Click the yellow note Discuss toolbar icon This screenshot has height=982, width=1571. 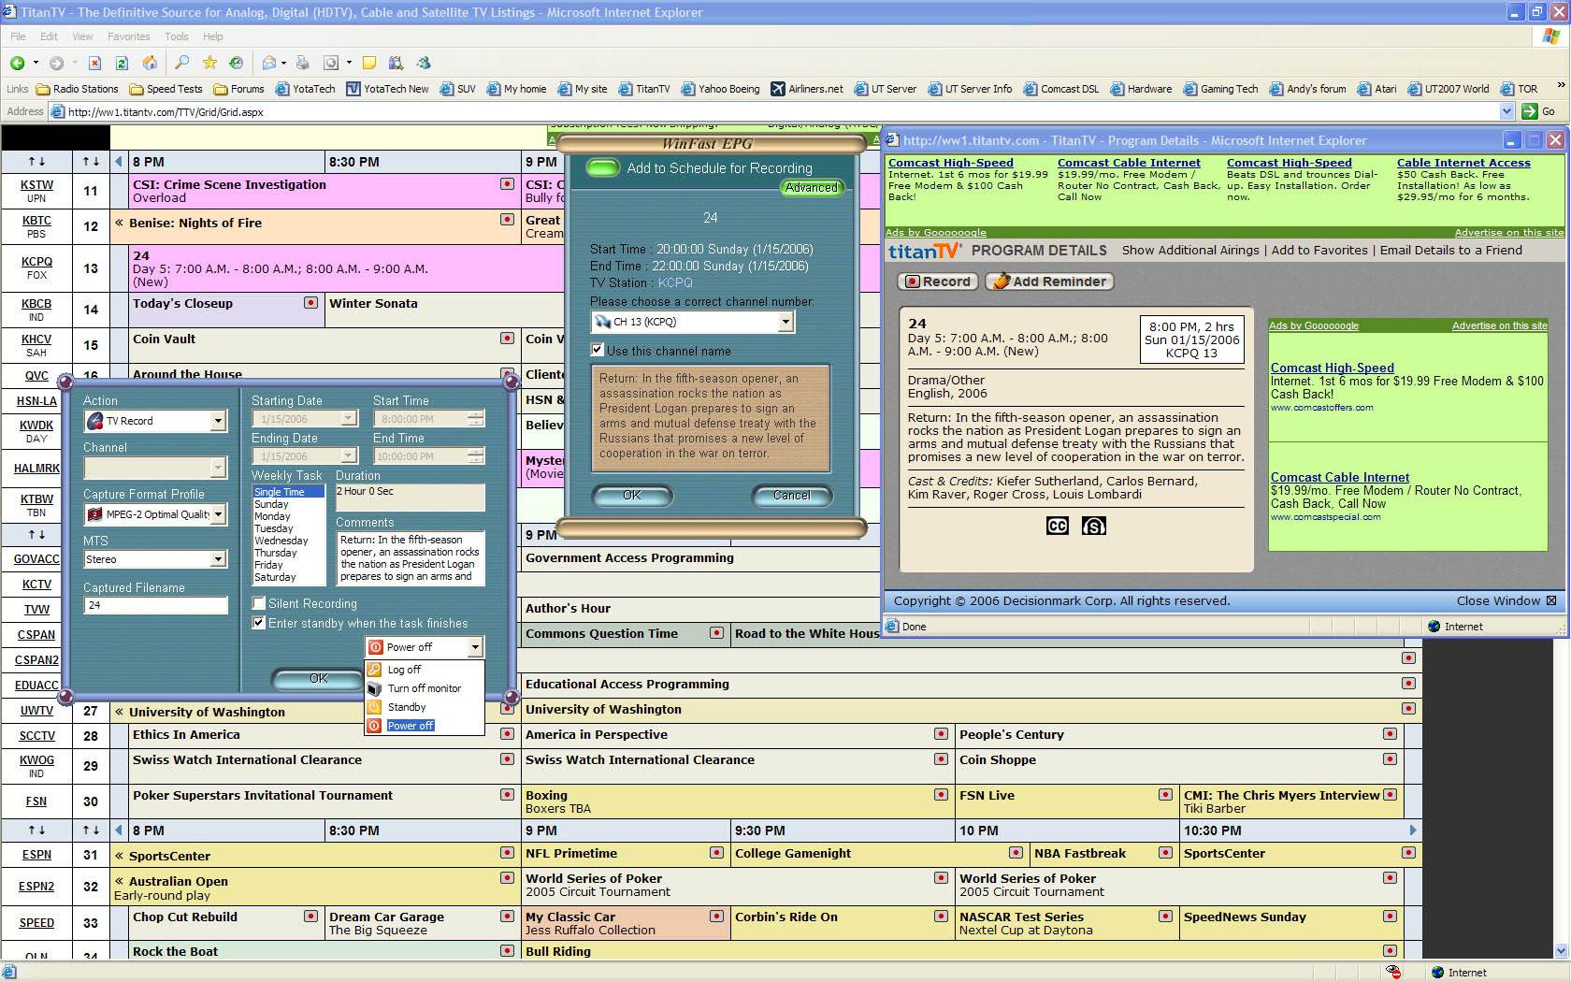(x=369, y=63)
